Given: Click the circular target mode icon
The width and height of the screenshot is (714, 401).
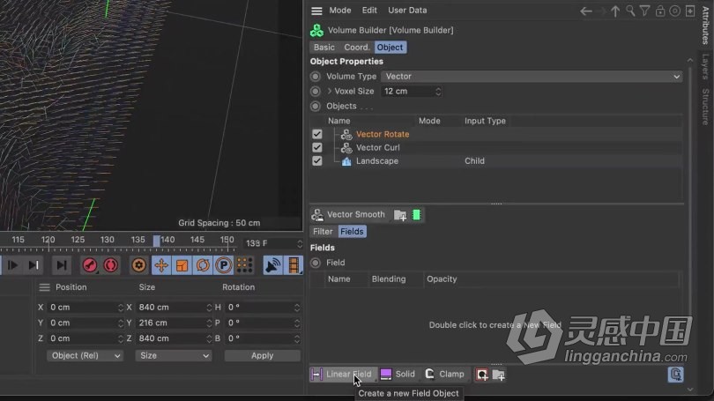Looking at the screenshot, I should (x=675, y=11).
